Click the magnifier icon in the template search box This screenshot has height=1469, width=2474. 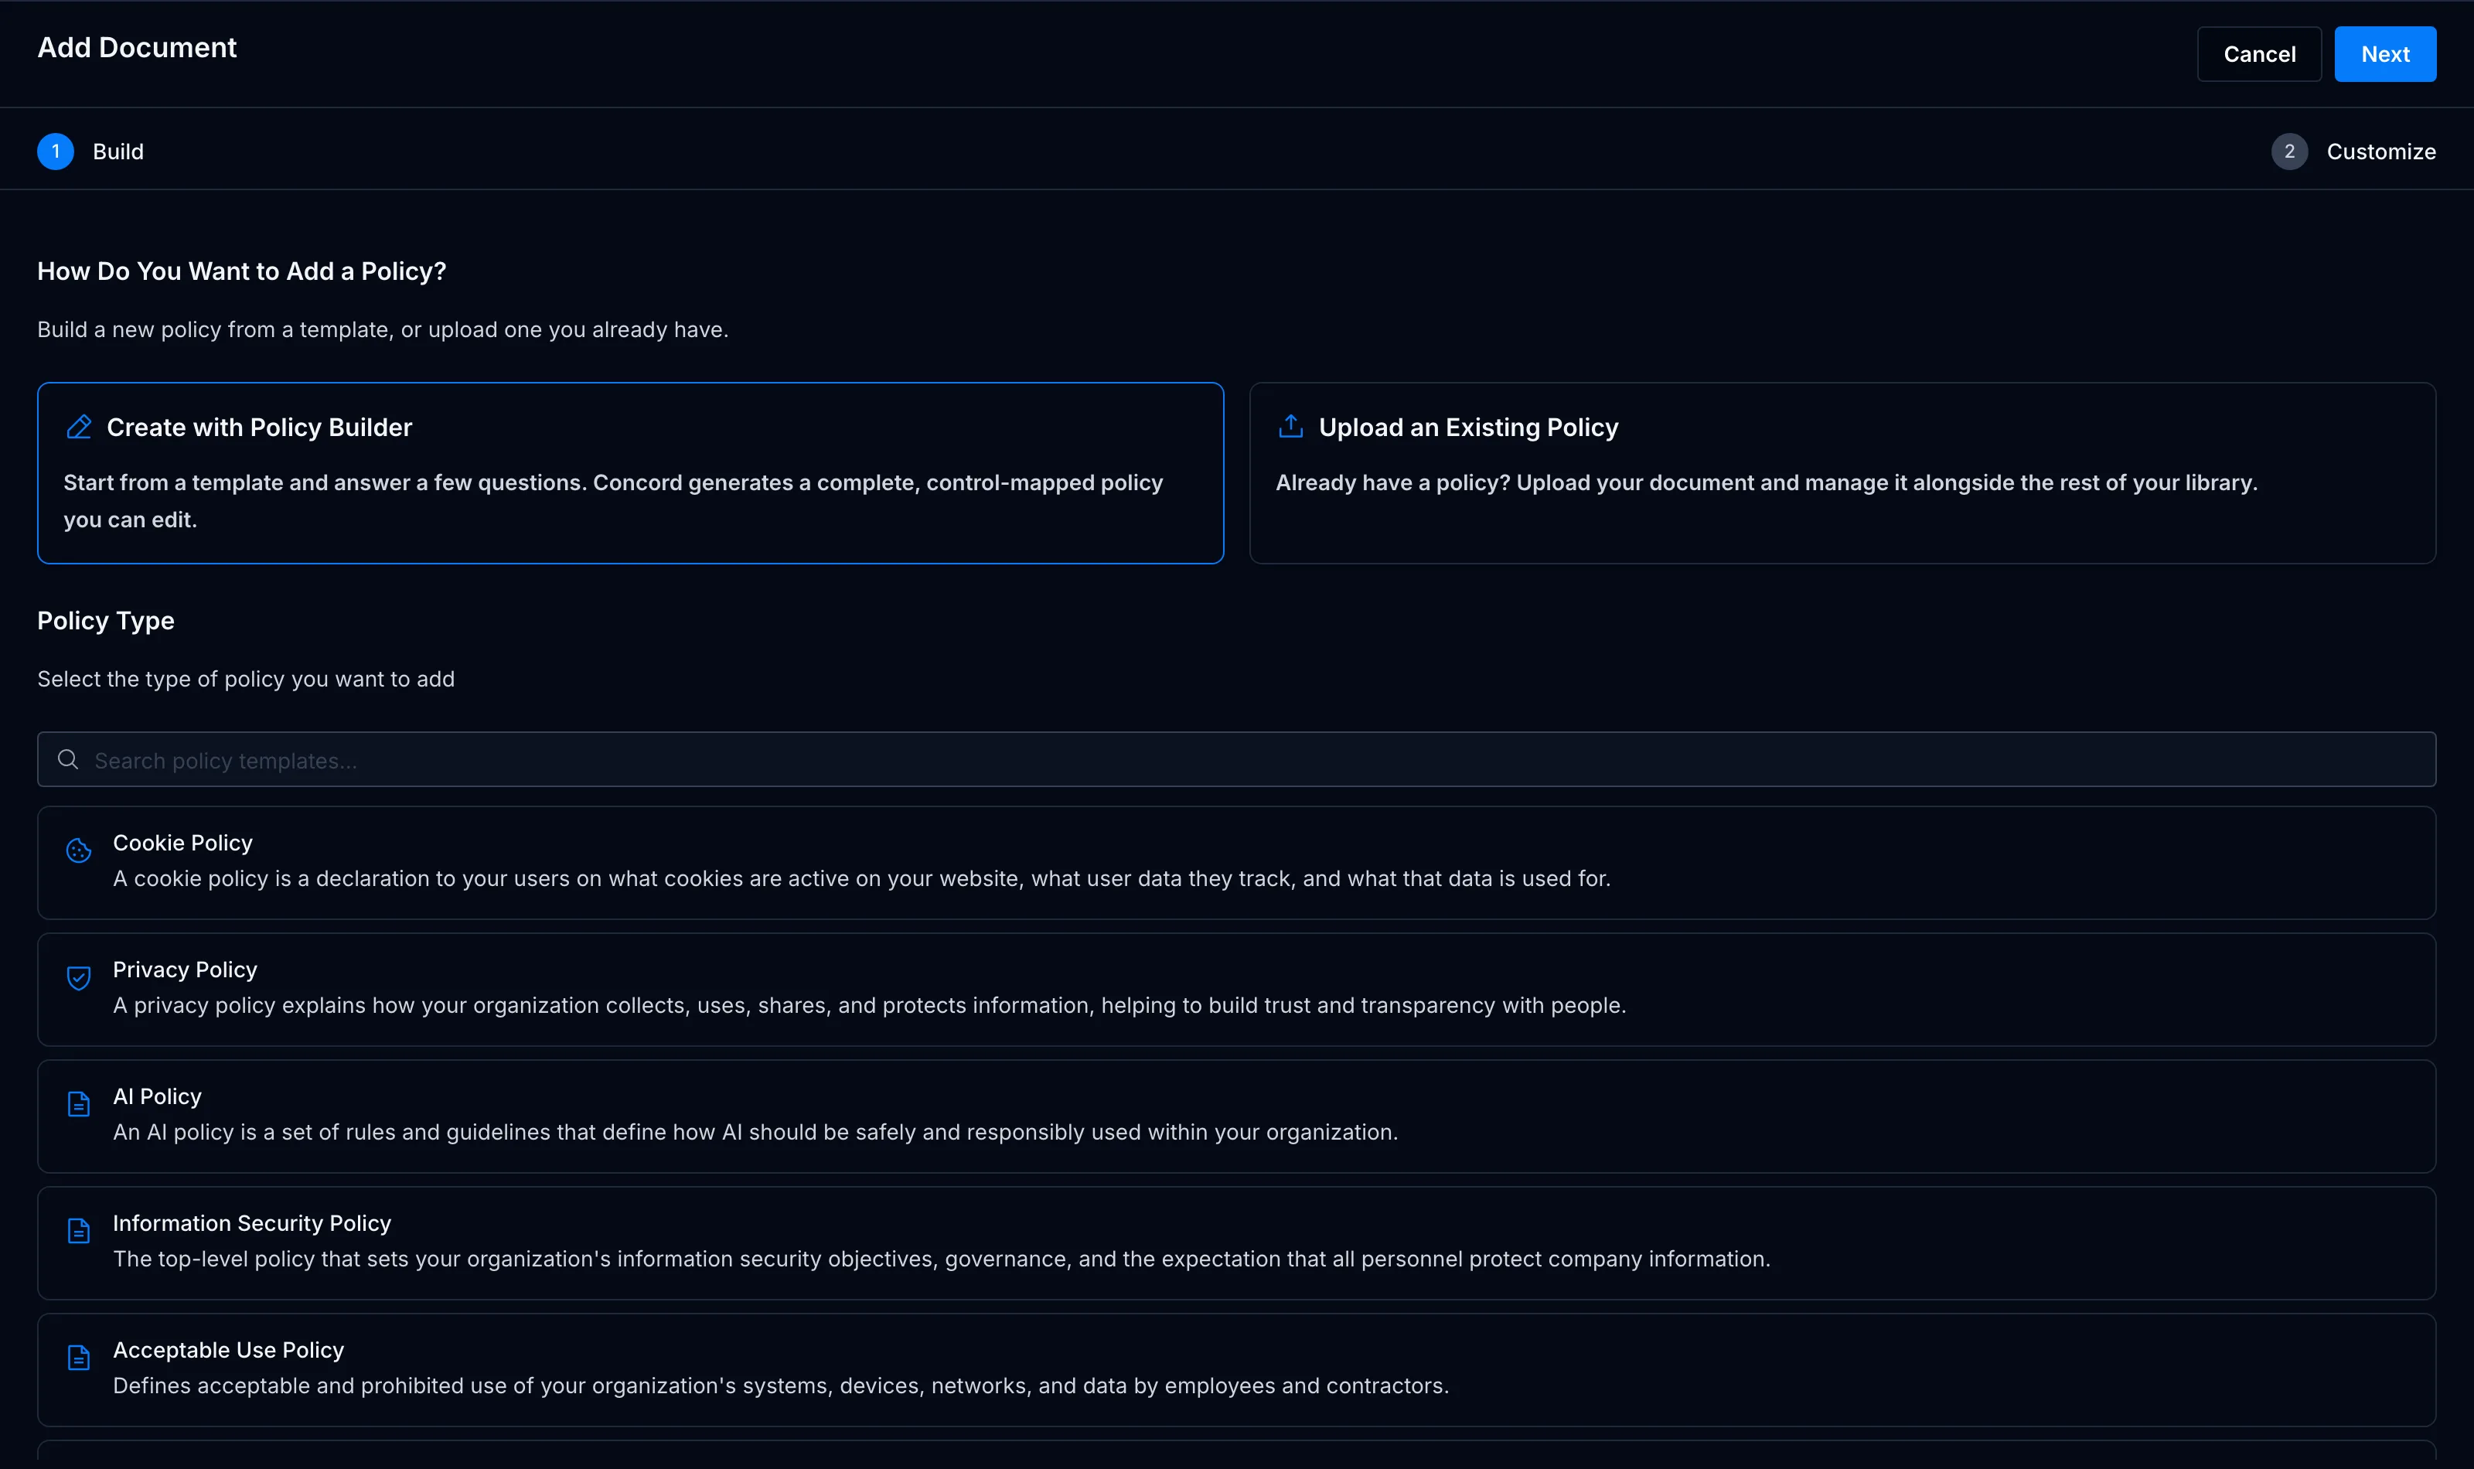click(x=68, y=759)
